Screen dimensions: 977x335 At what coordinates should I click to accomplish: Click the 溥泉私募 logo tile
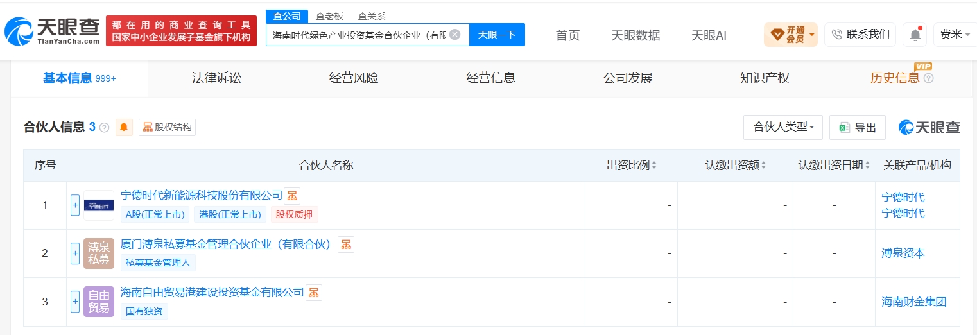pos(99,253)
